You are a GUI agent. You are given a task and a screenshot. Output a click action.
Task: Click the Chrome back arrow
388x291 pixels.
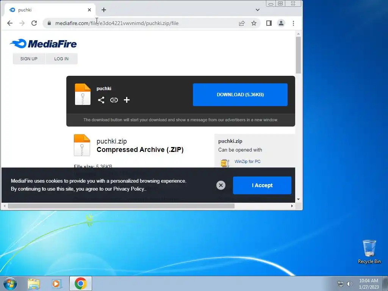9,23
